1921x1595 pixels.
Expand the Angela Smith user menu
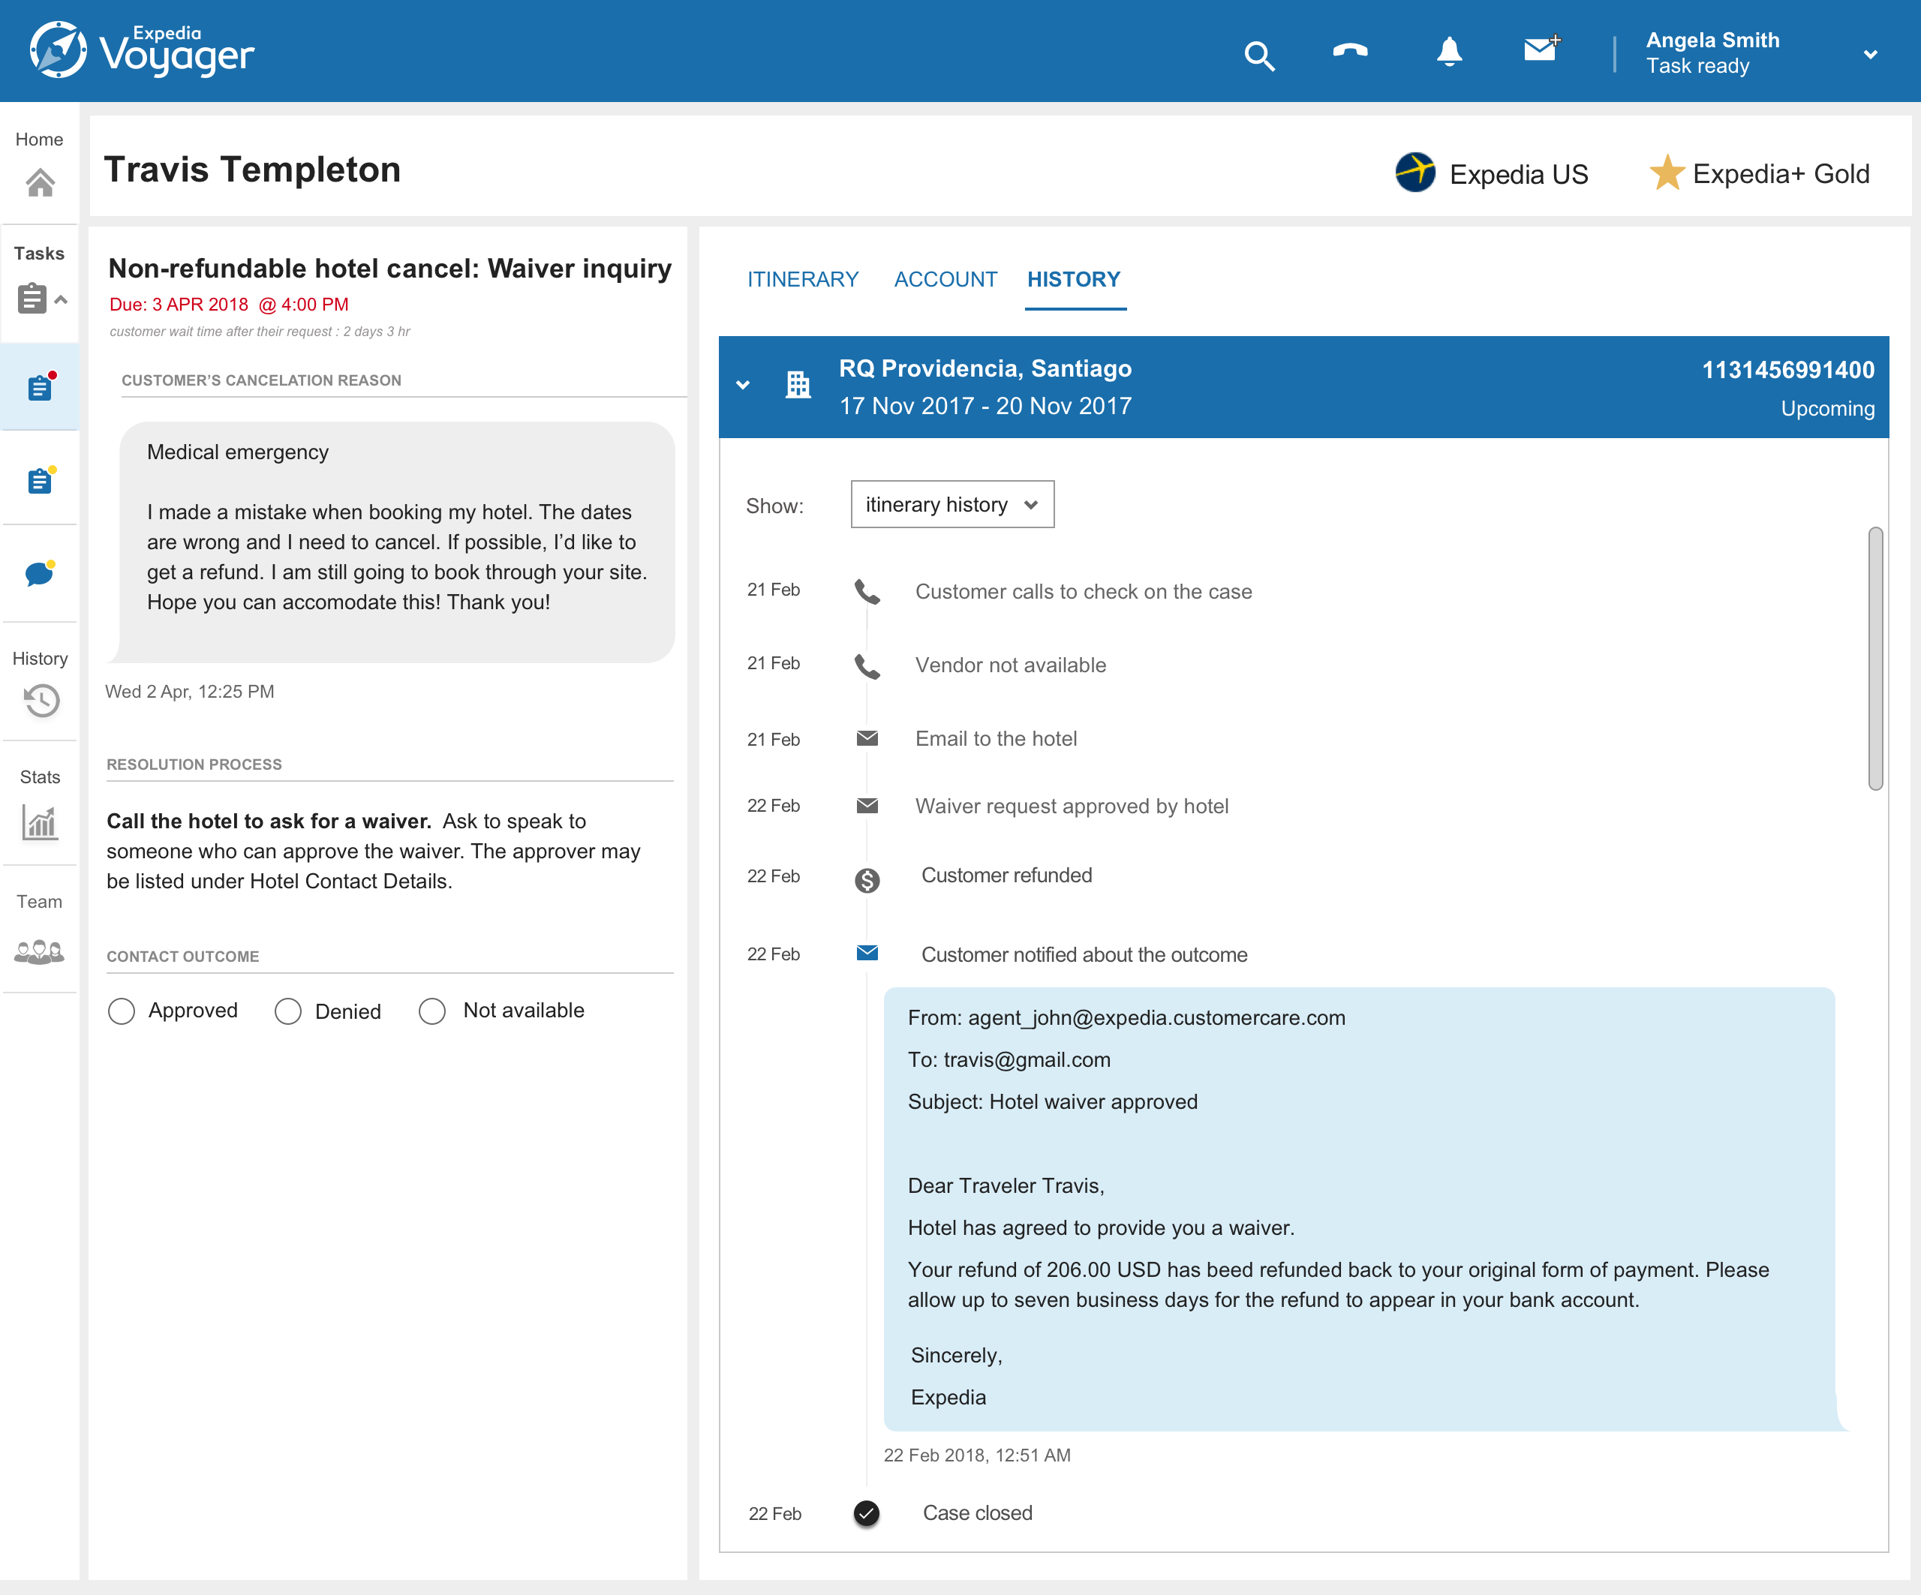[x=1870, y=54]
